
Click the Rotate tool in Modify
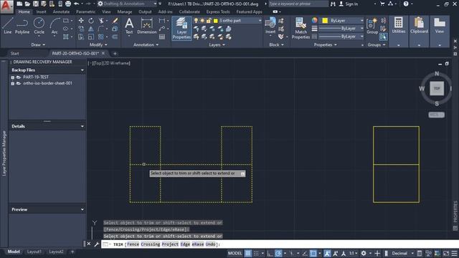pyautogui.click(x=91, y=21)
